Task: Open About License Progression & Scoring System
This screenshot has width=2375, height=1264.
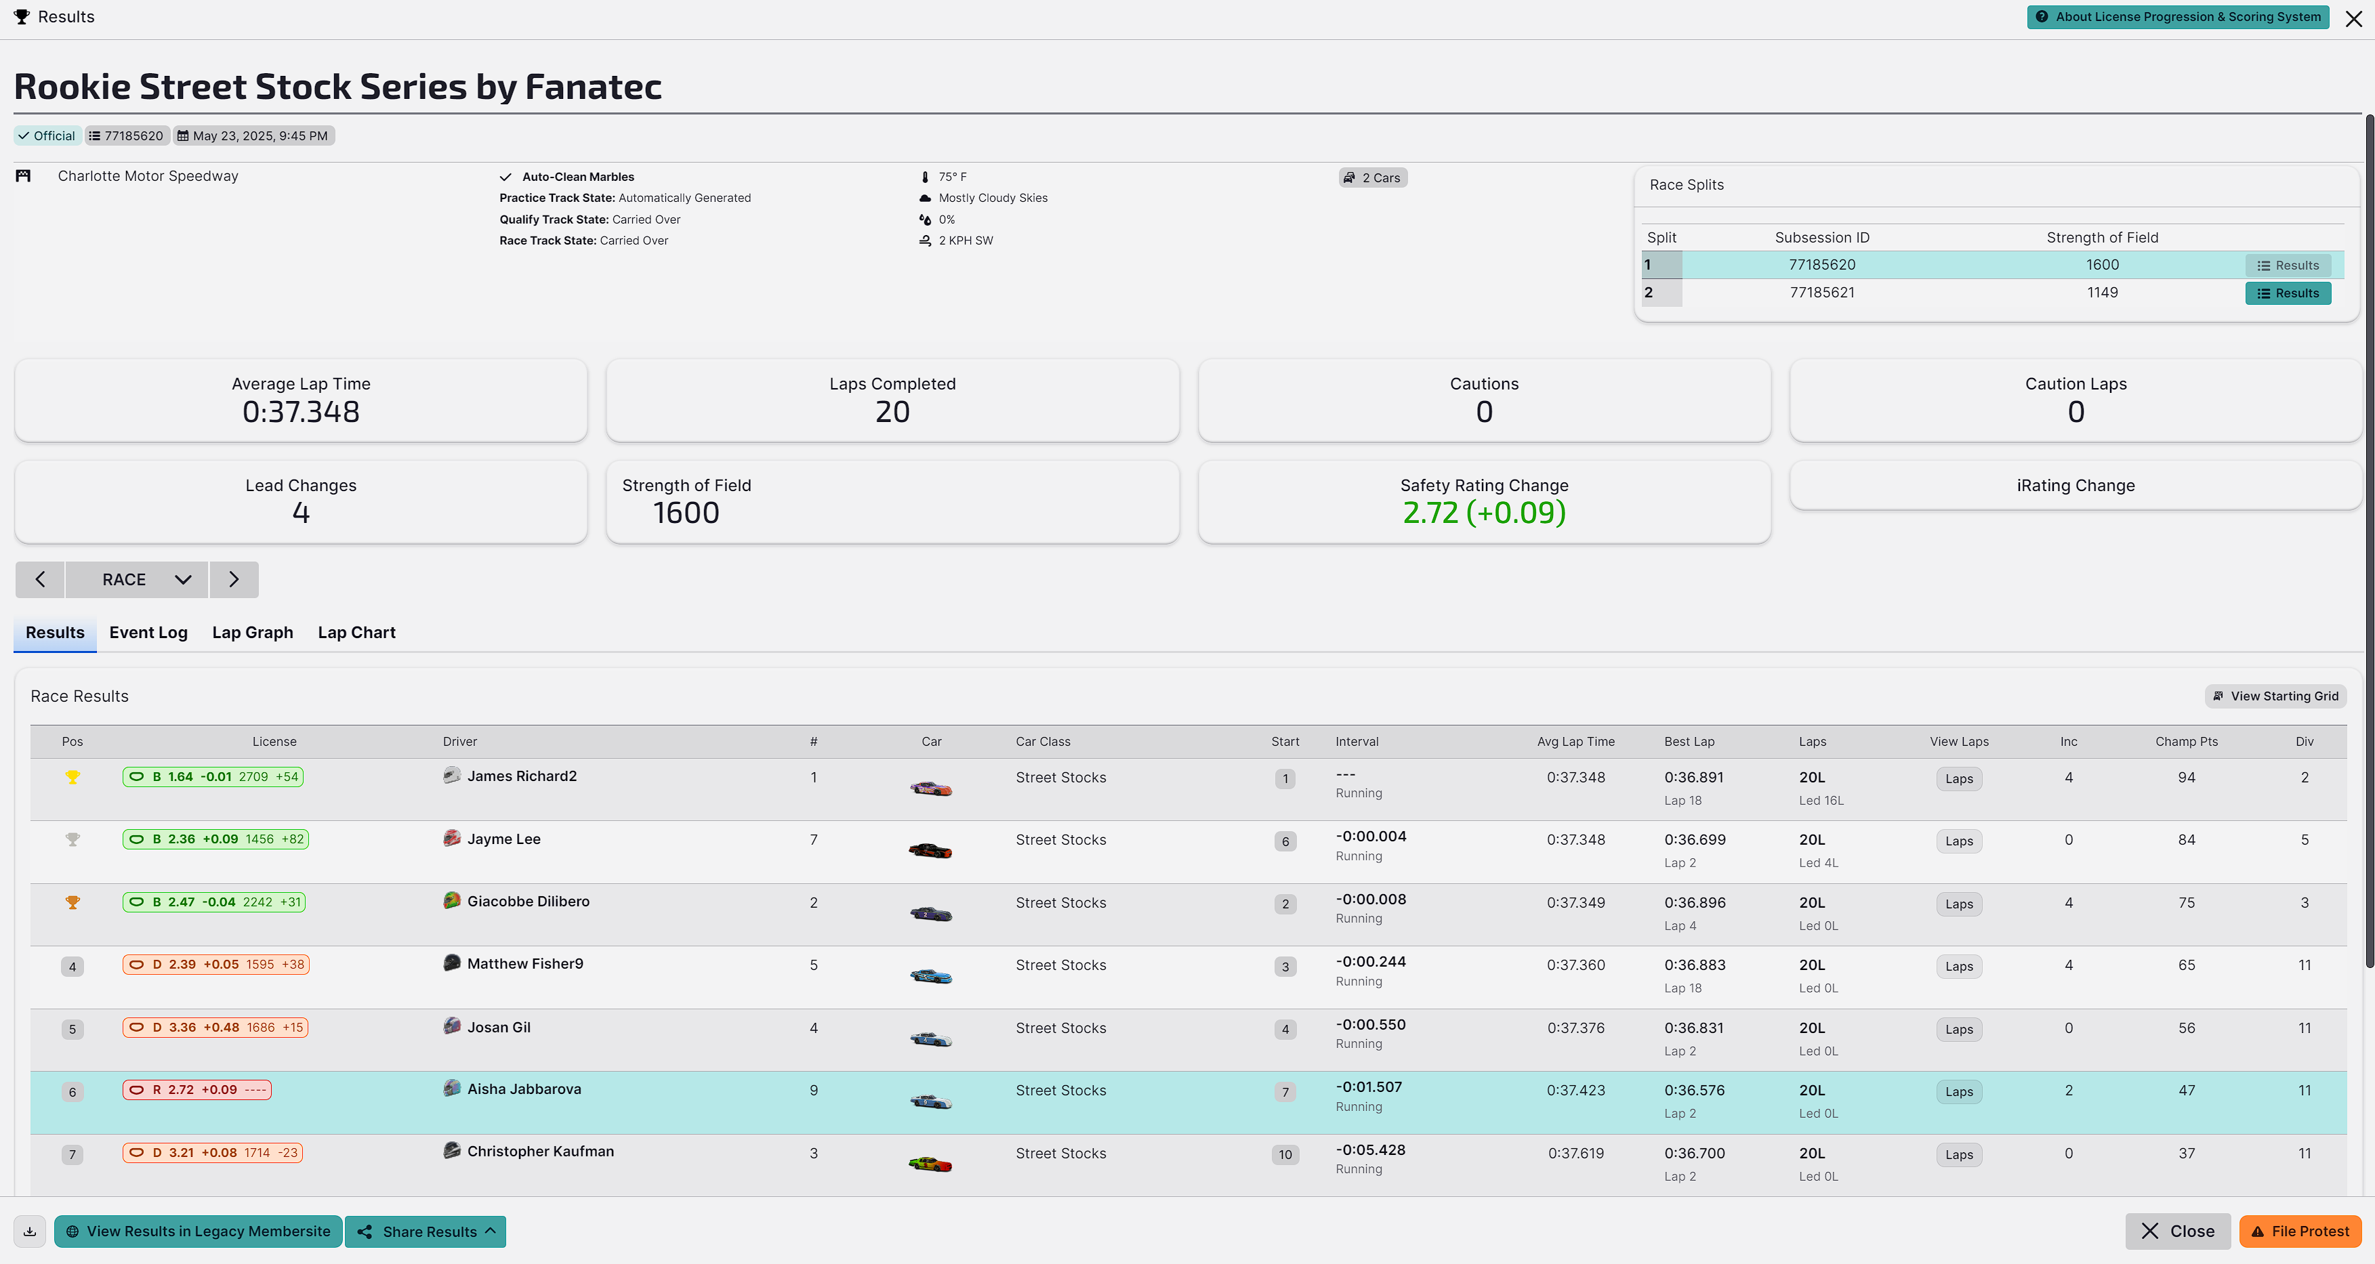Action: pos(2176,16)
